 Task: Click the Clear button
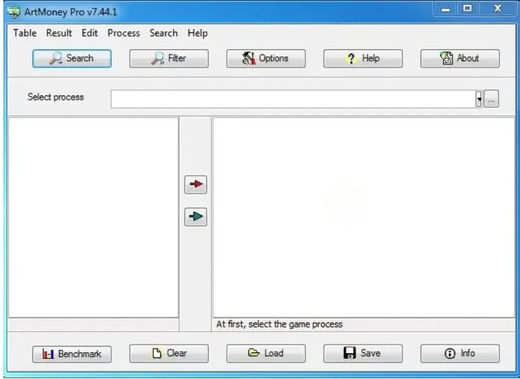pyautogui.click(x=169, y=354)
